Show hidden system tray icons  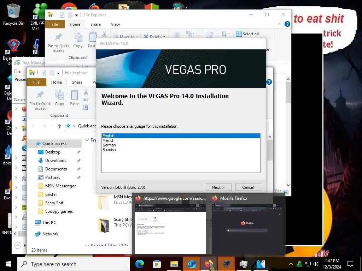pyautogui.click(x=291, y=264)
